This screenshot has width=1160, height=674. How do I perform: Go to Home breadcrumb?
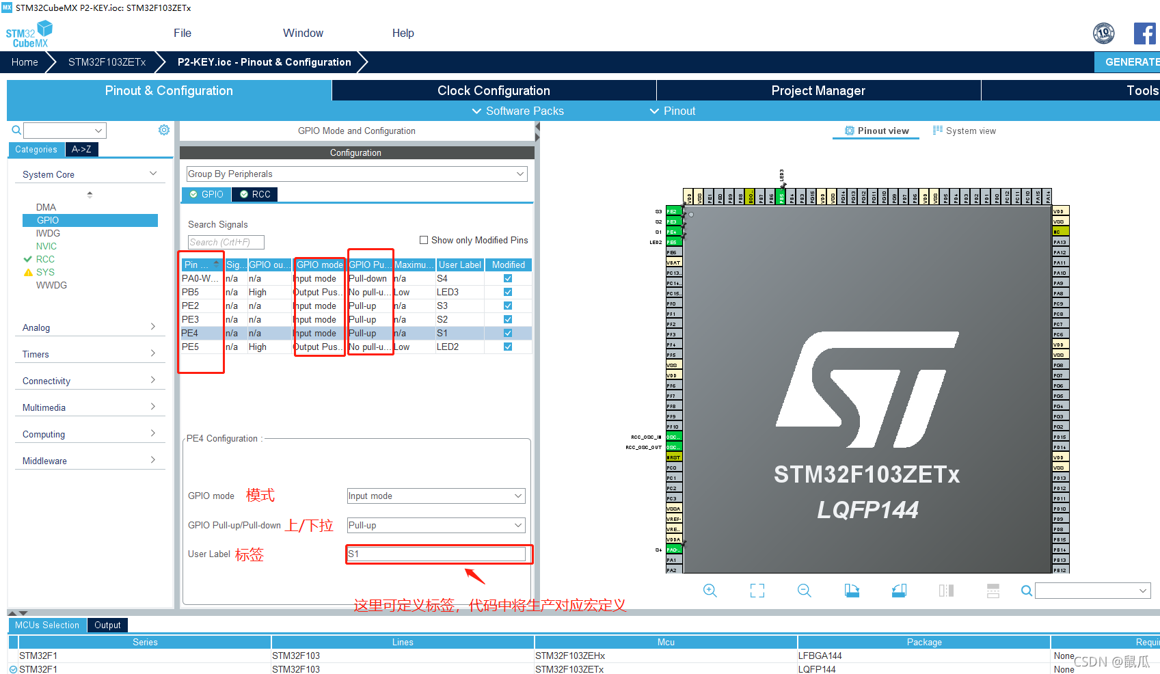coord(25,62)
